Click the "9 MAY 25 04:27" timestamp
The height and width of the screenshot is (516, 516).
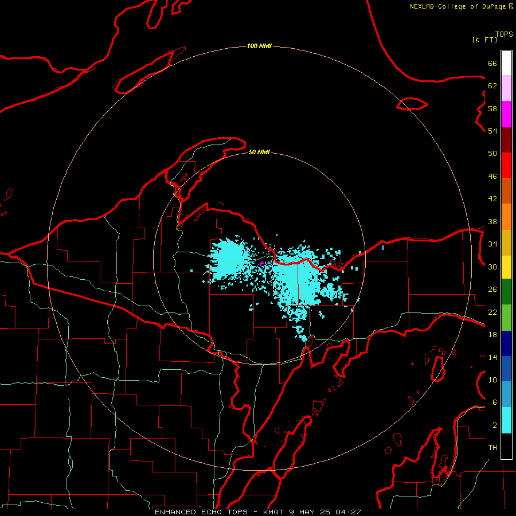pyautogui.click(x=325, y=512)
